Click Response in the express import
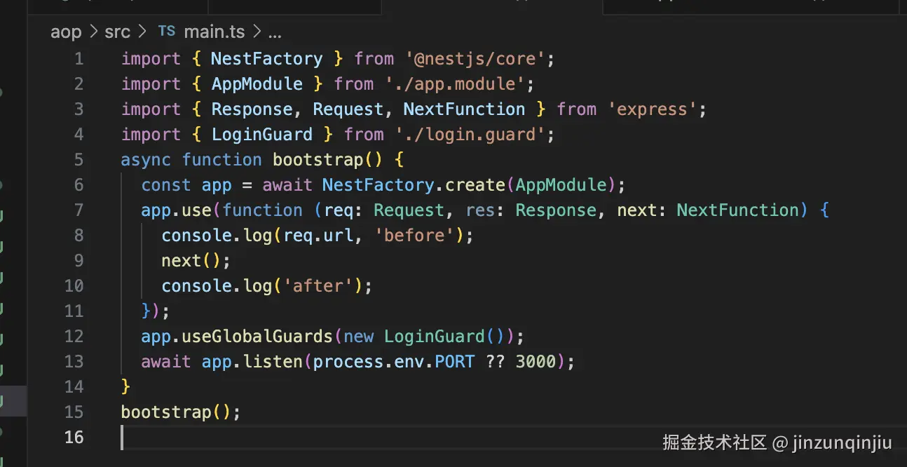The image size is (907, 467). pos(252,109)
